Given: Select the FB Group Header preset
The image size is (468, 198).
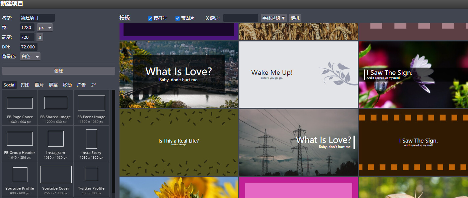Looking at the screenshot, I should [20, 144].
